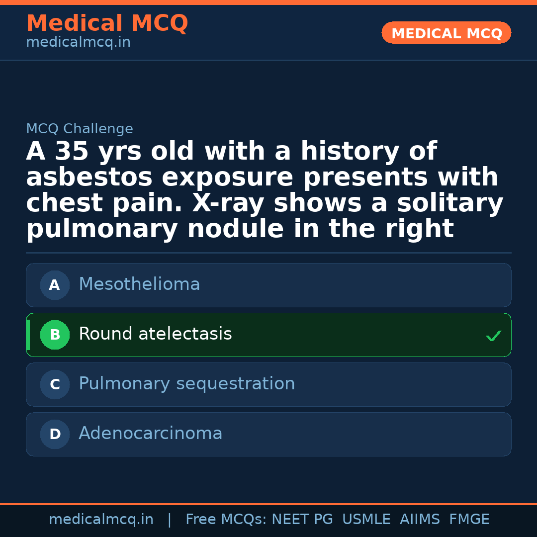This screenshot has width=537, height=537.
Task: Click the large Medical MCQ header title
Action: 107,23
